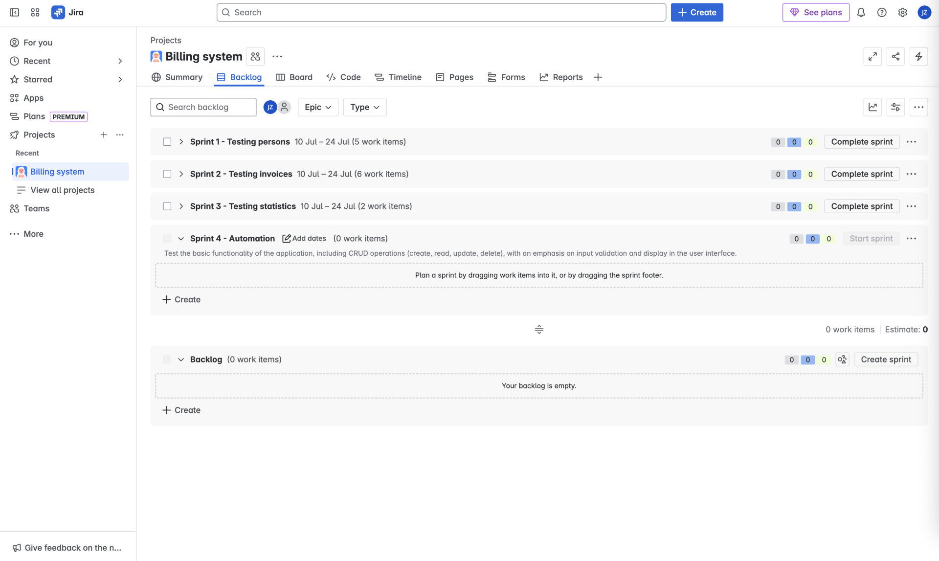Switch to the Board tab

294,77
